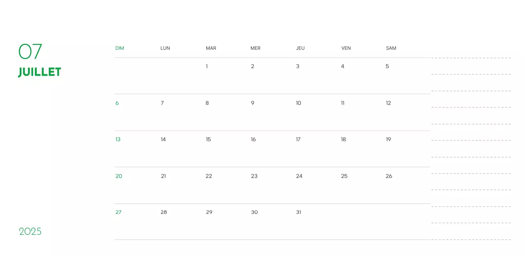Select date 22 on the calendar
The image size is (524, 256).
tap(209, 176)
